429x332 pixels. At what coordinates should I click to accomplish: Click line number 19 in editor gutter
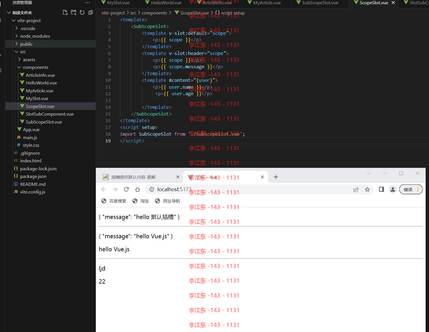pyautogui.click(x=108, y=141)
